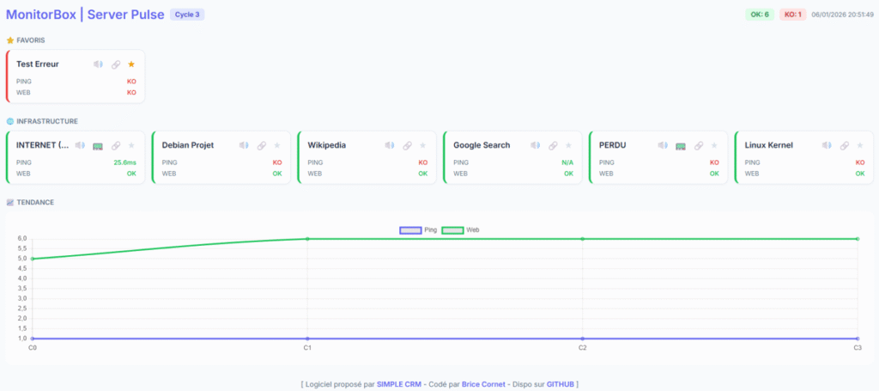Image resolution: width=879 pixels, height=391 pixels.
Task: Unfavorite Test Erreur with the orange star
Action: coord(131,64)
